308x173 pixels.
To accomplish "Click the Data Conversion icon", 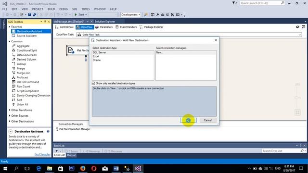I will coord(13,55).
